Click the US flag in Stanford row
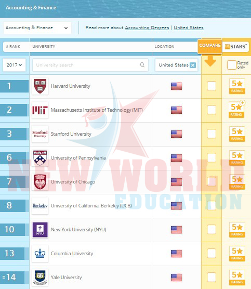251x289 pixels. [x=176, y=134]
